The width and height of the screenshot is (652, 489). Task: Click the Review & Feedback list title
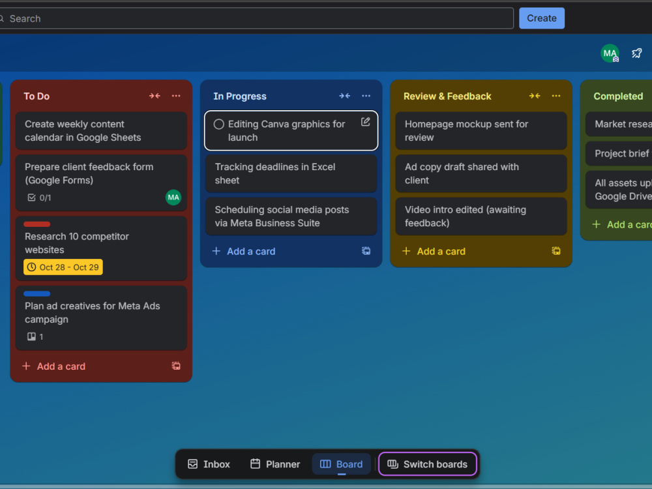[447, 96]
